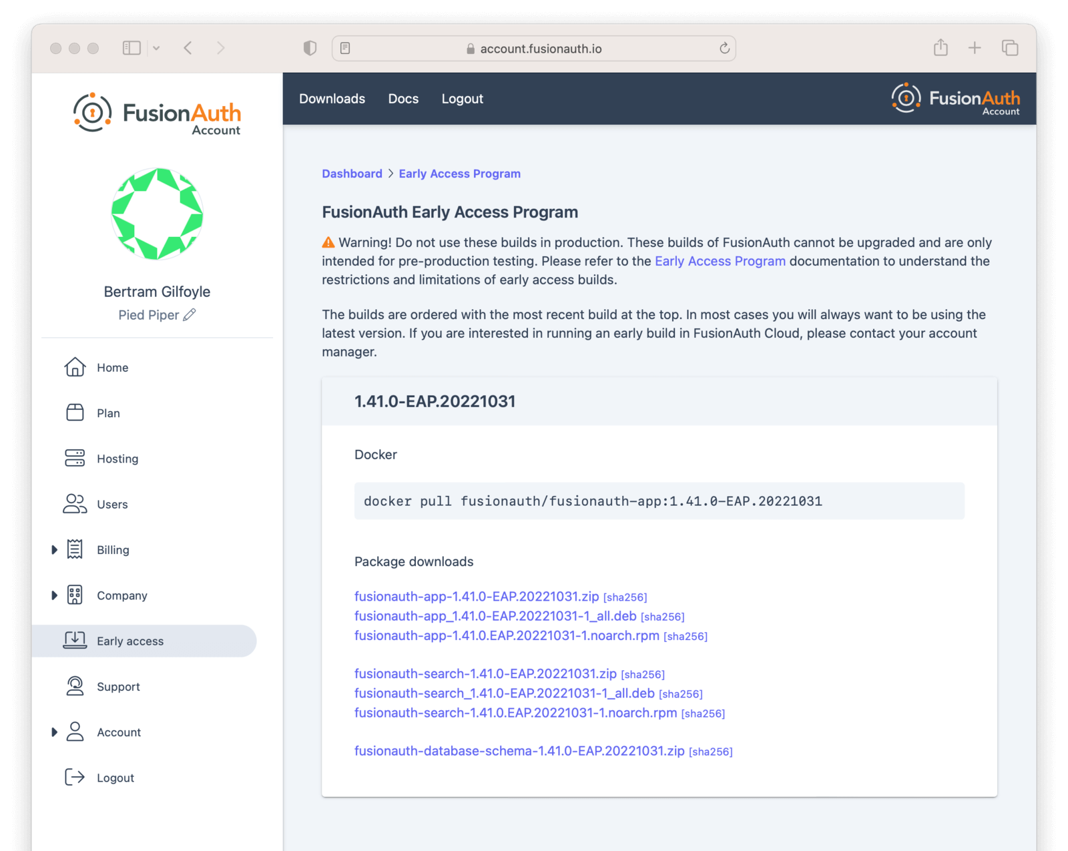Screen dimensions: 1068x851
Task: Click the FusionAuth logo in the top navigation bar
Action: click(x=956, y=99)
